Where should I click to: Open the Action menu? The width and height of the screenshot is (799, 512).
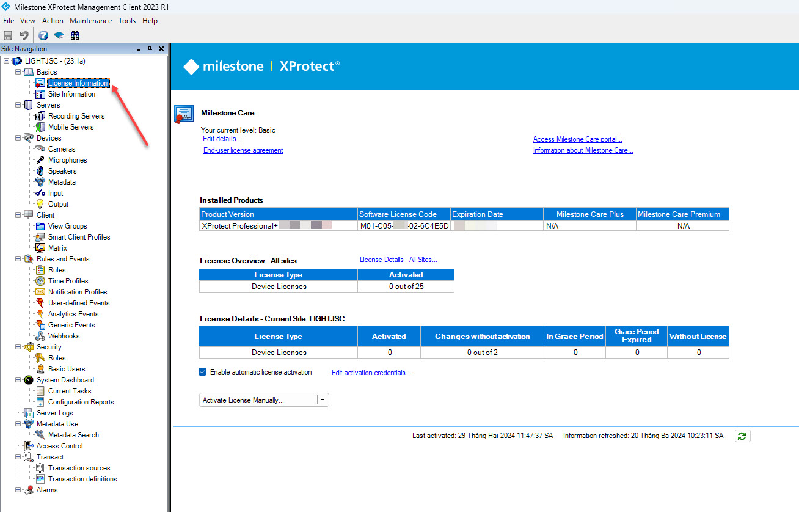(x=53, y=21)
